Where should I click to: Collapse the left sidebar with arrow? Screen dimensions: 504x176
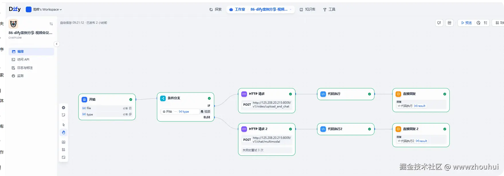pos(57,44)
